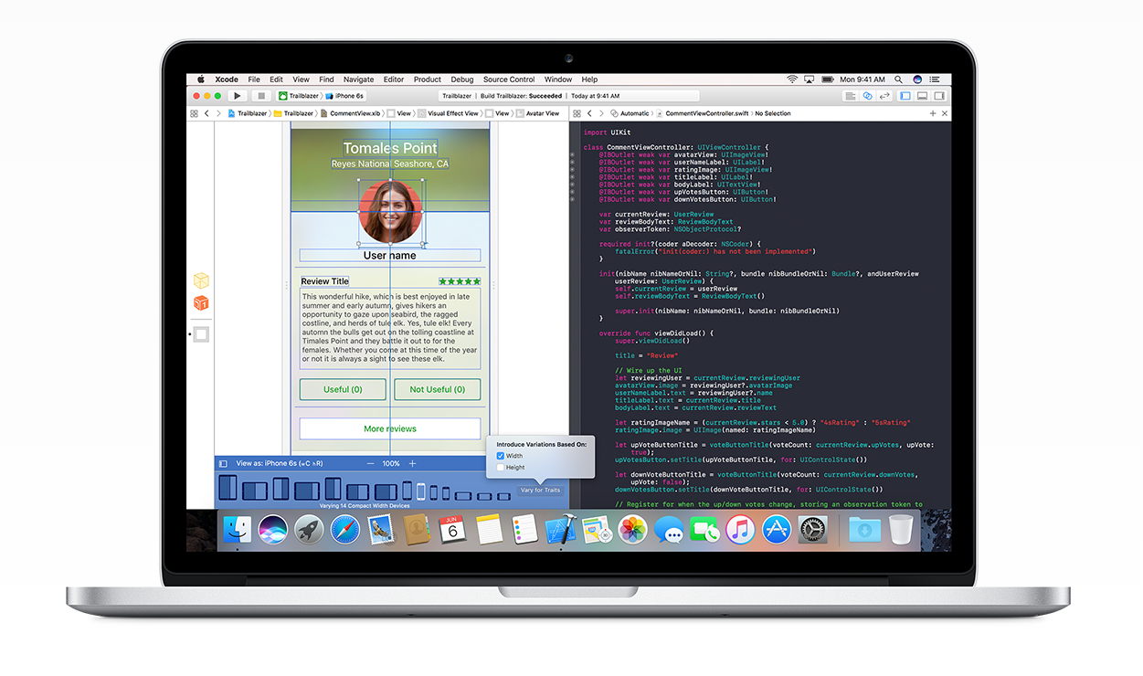Toggle the document outline beside View as
The width and height of the screenshot is (1143, 676).
(x=223, y=464)
